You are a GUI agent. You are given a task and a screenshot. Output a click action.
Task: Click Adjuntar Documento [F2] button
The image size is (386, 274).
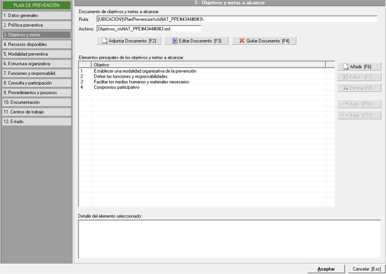click(129, 41)
